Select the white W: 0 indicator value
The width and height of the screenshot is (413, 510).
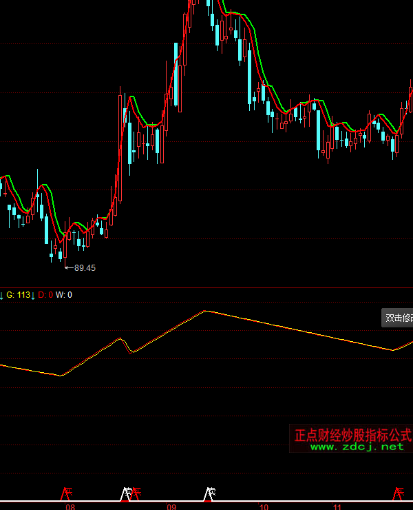64,295
